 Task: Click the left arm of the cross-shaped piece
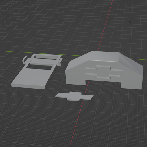pos(62,95)
